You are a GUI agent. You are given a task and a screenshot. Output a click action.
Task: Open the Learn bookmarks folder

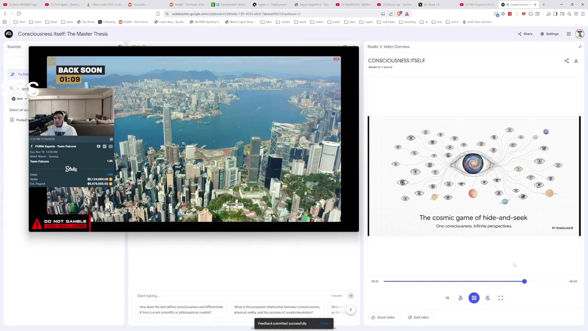(35, 22)
